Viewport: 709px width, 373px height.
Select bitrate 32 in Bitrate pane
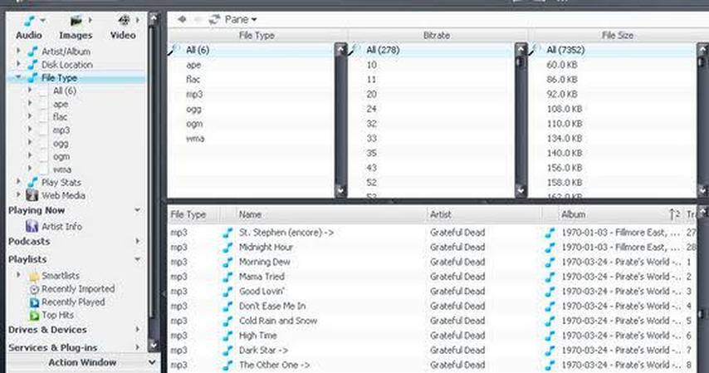pos(372,124)
